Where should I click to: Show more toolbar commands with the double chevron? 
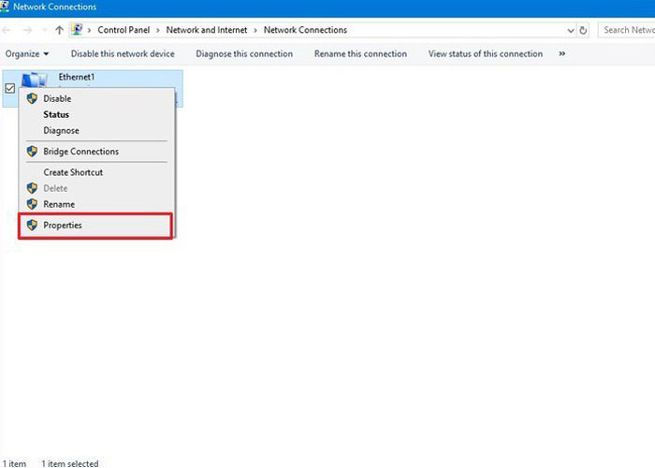tap(562, 53)
